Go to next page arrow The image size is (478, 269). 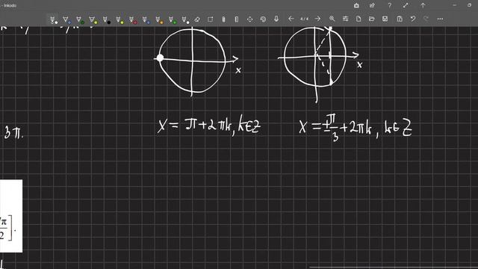point(317,19)
